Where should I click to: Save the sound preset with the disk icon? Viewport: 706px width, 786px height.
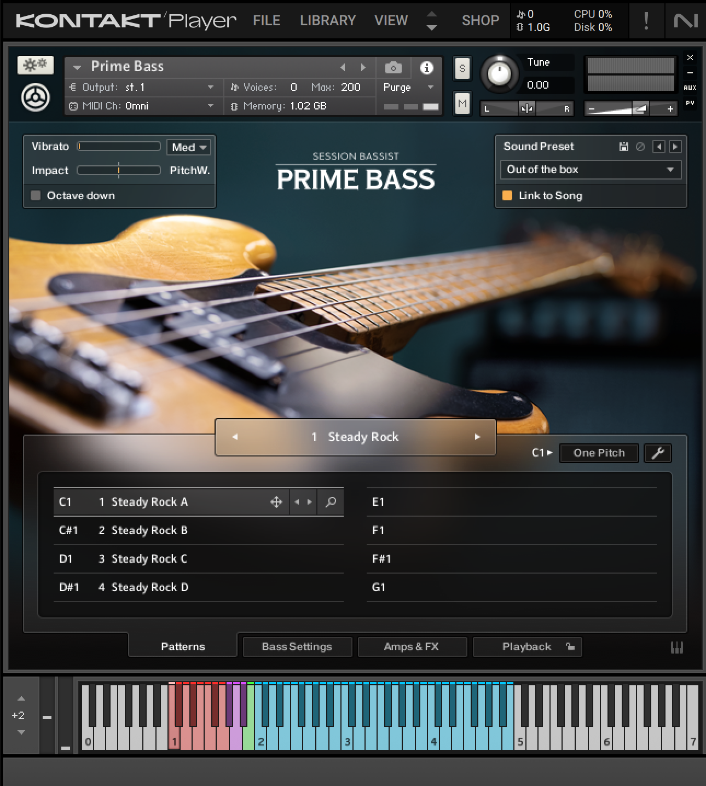623,147
